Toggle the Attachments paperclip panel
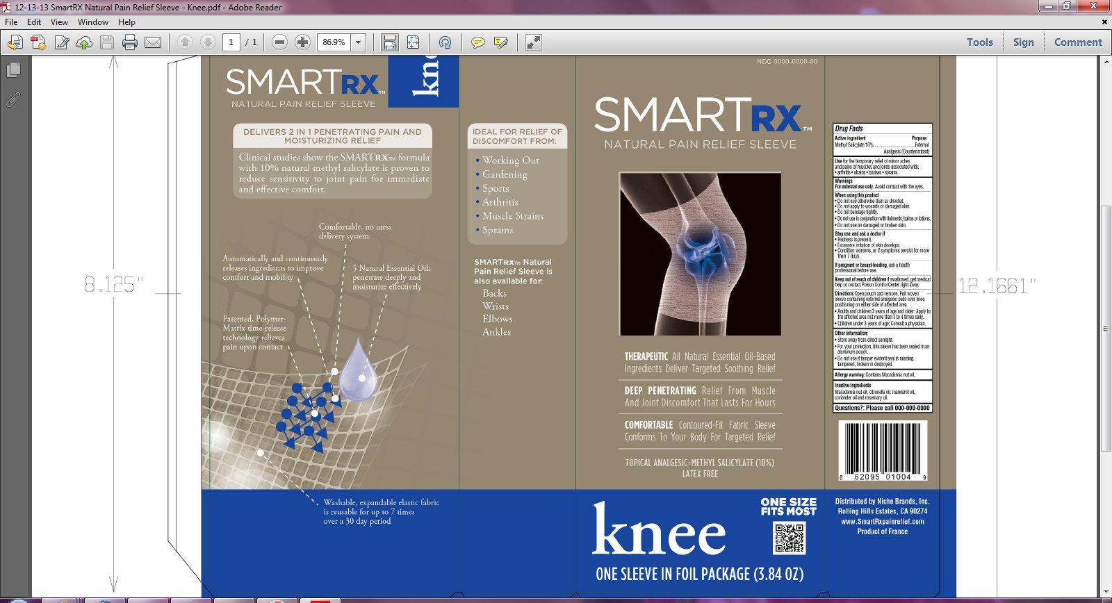This screenshot has height=603, width=1112. [x=13, y=99]
